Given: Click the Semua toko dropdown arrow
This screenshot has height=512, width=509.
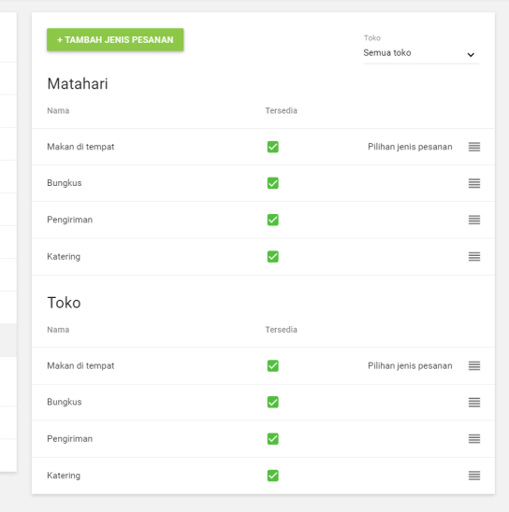Looking at the screenshot, I should (x=471, y=54).
